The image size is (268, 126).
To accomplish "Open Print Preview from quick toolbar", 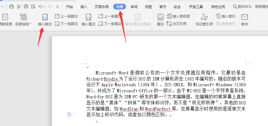I will [x=33, y=7].
